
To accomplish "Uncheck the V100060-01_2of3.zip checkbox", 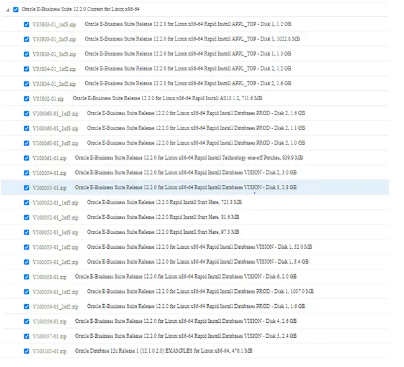I will (x=27, y=128).
